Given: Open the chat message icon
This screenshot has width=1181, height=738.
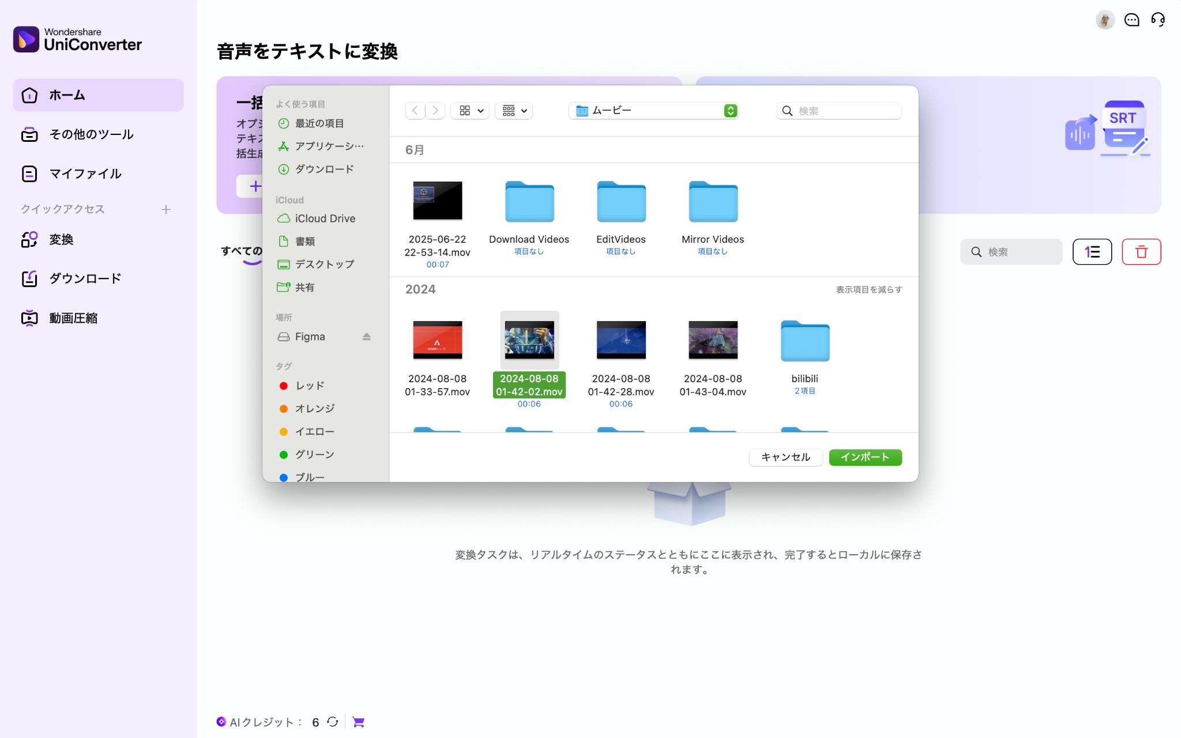Looking at the screenshot, I should (1131, 20).
